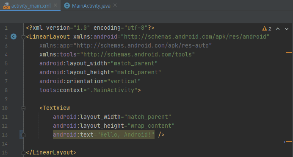
Task: Go to previous highlighted error arrow
Action: click(x=278, y=29)
